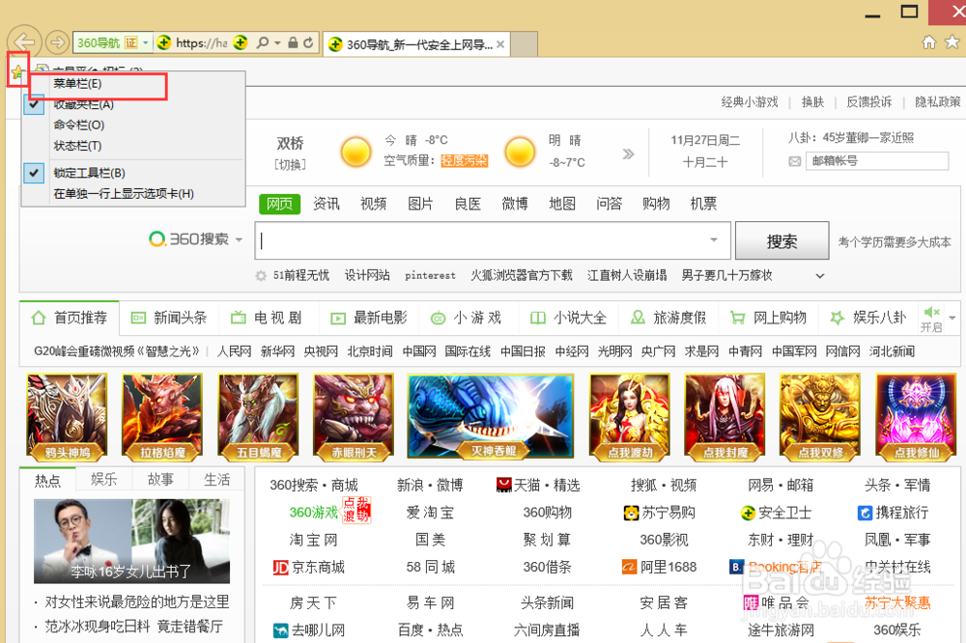This screenshot has height=643, width=966.
Task: Click the 邮箱帐号 input field
Action: [877, 161]
